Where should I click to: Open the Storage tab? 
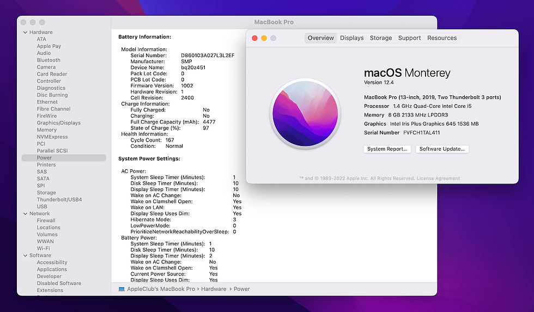(x=381, y=38)
